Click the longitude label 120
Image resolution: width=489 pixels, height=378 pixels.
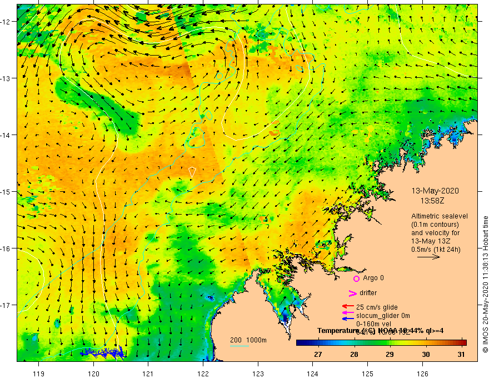pyautogui.click(x=93, y=374)
